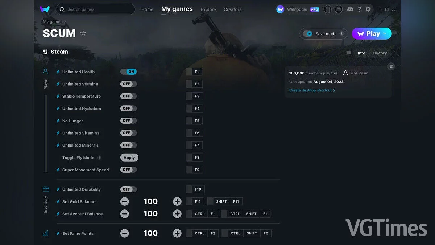This screenshot has width=435, height=245.
Task: Close the info panel
Action: point(391,66)
